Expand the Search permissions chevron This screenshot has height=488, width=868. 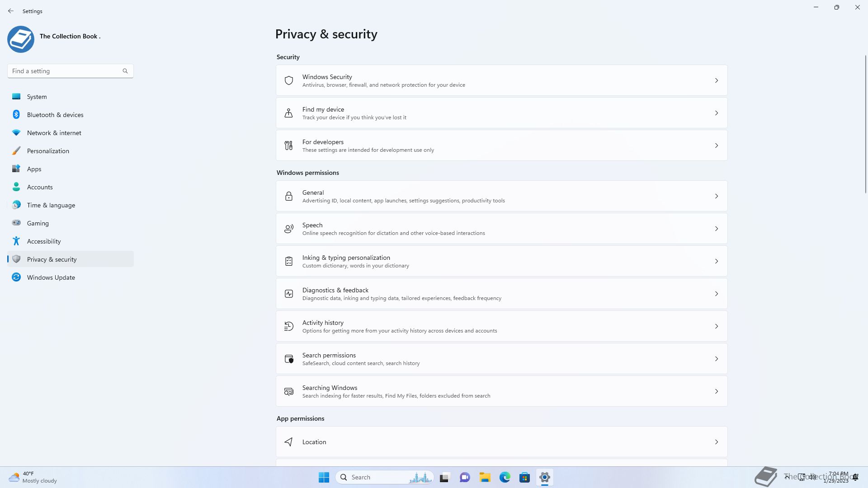pos(716,359)
